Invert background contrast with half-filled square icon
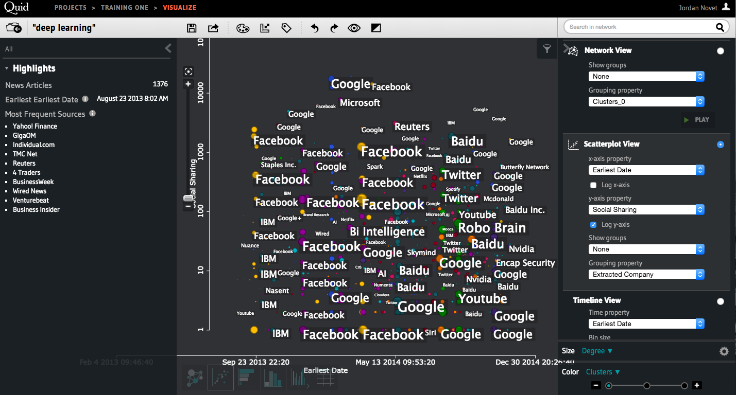 (x=376, y=28)
